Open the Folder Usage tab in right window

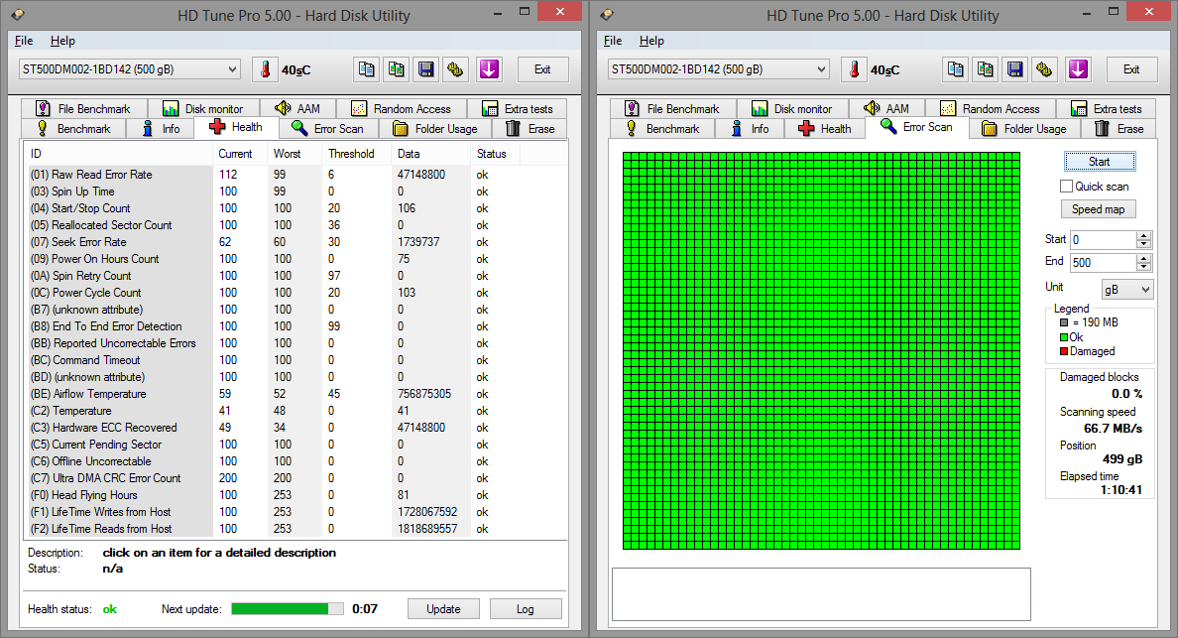tap(1024, 129)
